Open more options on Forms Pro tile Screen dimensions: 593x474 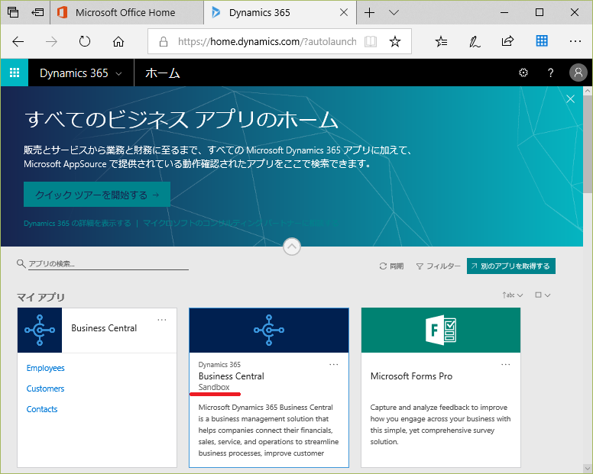[506, 365]
